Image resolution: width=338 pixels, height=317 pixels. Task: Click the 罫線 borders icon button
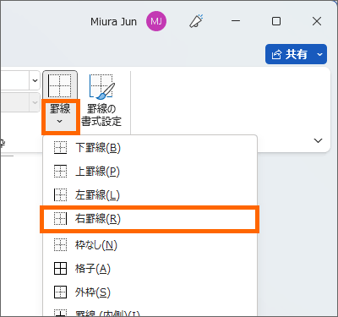60,85
